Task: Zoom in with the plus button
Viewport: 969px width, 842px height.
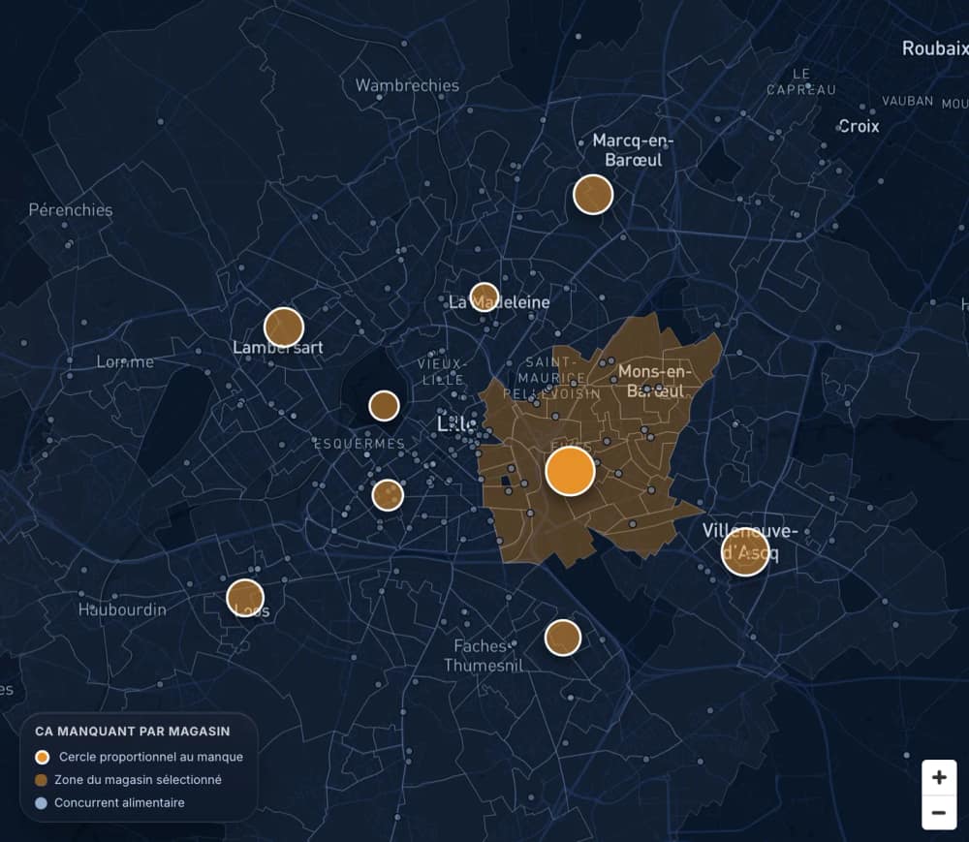Action: 939,777
